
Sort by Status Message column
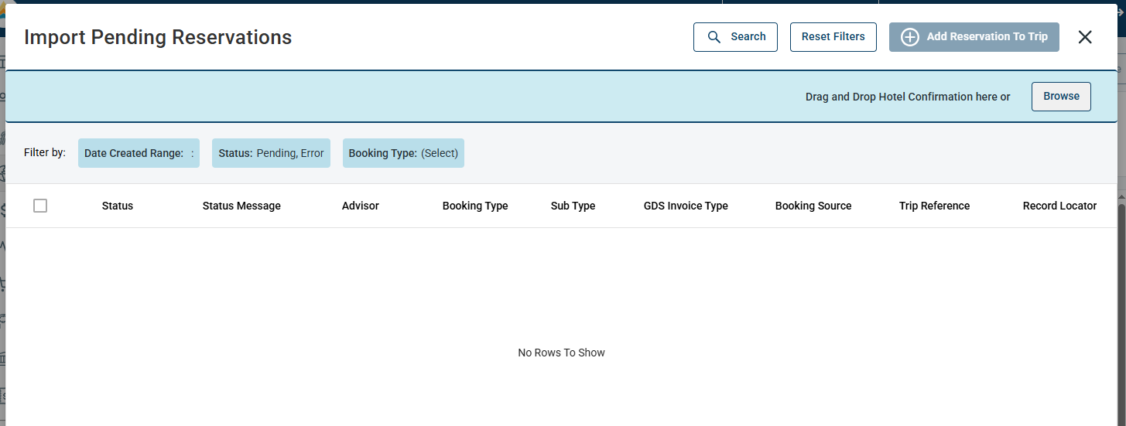click(x=241, y=206)
